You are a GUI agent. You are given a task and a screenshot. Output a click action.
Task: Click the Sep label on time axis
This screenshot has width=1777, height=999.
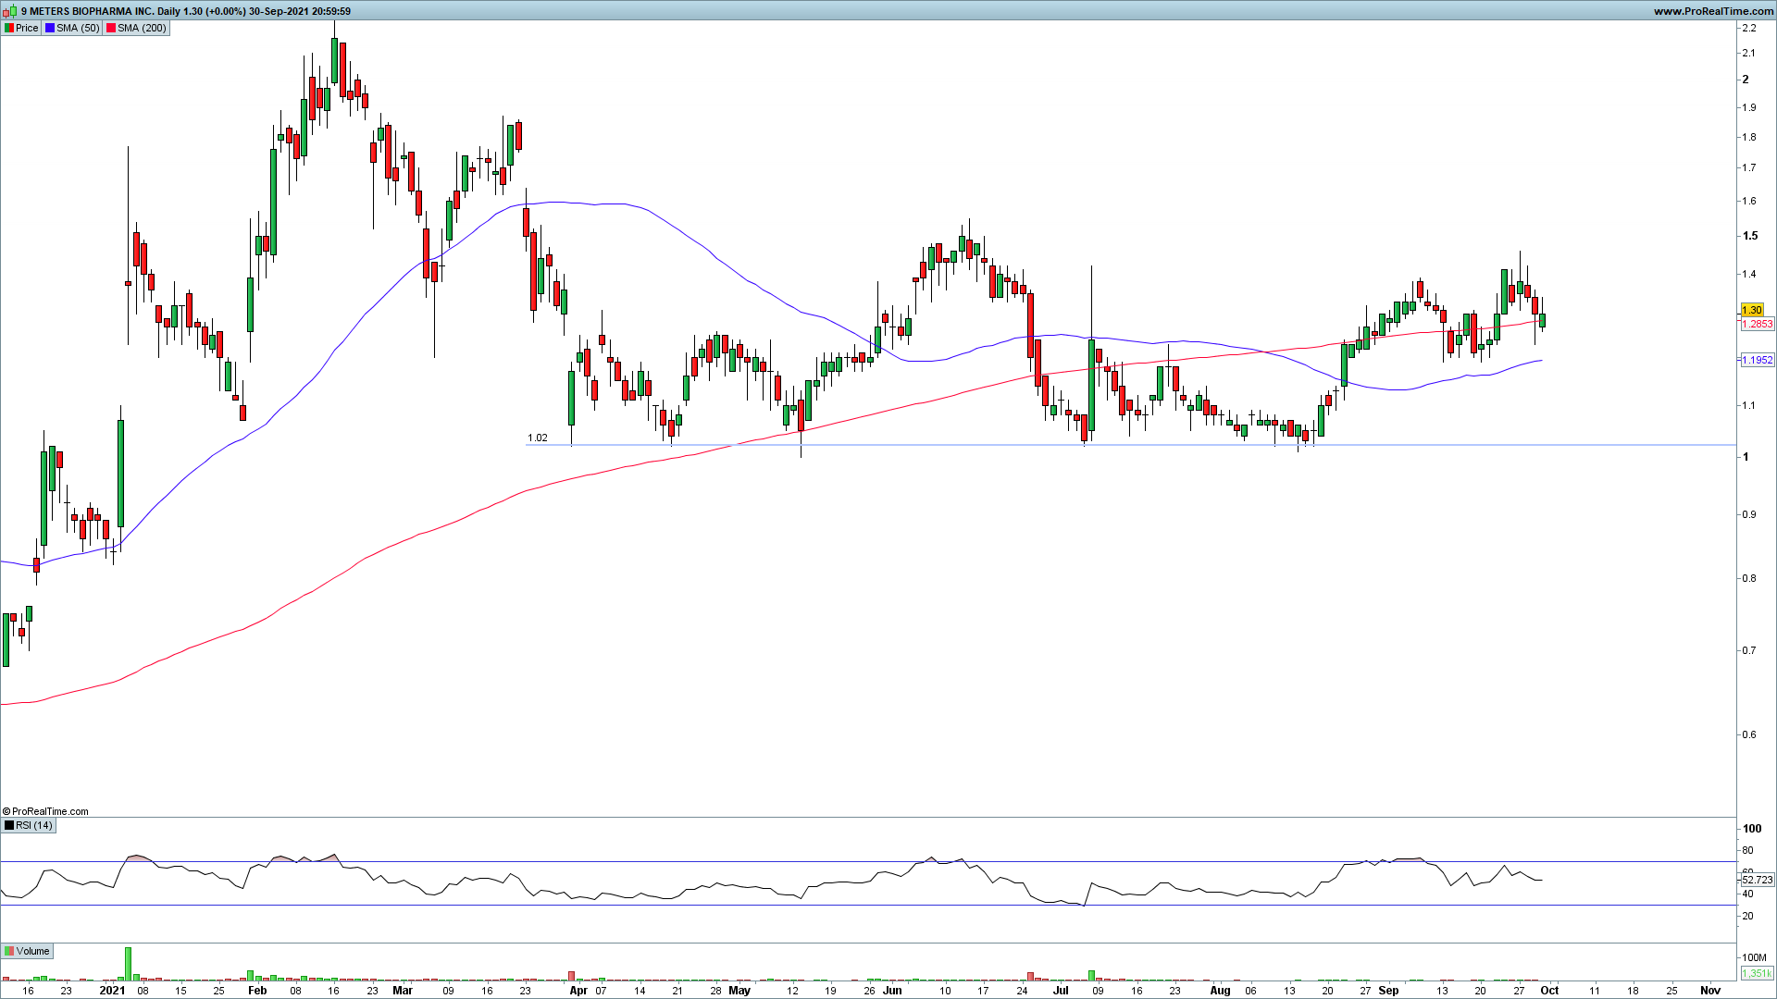pyautogui.click(x=1388, y=990)
